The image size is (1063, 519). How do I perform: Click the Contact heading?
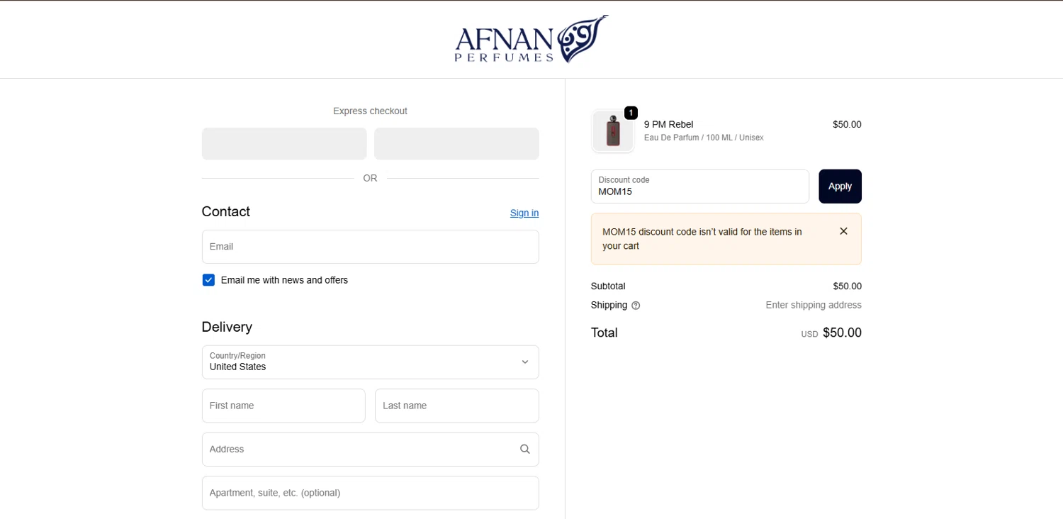(x=226, y=211)
